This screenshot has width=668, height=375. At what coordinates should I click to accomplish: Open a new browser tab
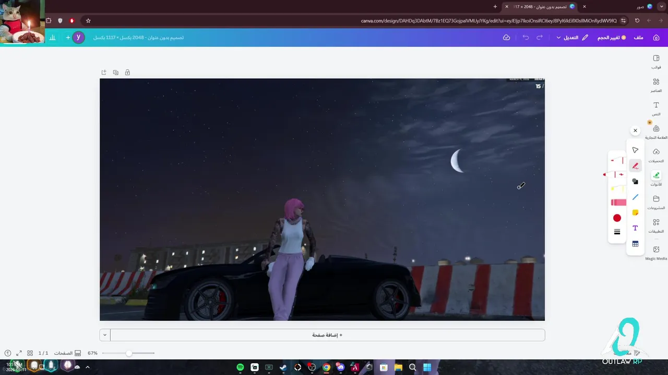[x=495, y=6]
